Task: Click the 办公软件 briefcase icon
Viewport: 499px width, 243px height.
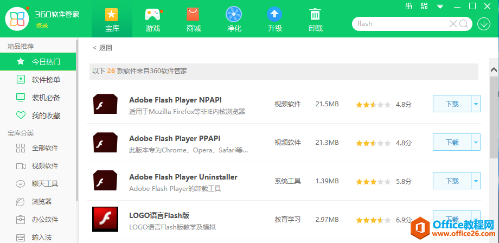Action: (x=21, y=220)
